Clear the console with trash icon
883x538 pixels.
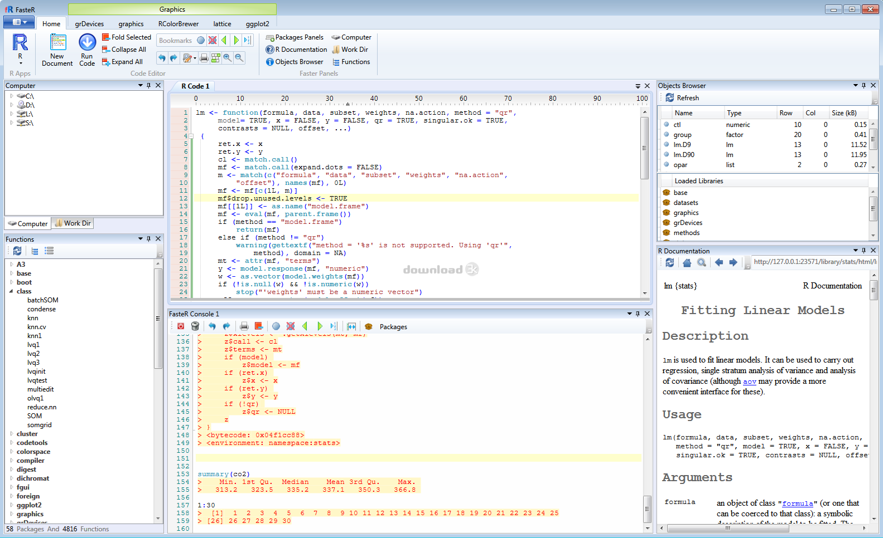click(195, 326)
